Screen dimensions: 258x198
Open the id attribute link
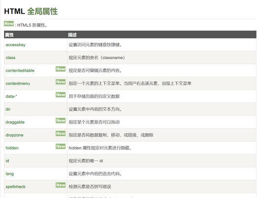7,161
